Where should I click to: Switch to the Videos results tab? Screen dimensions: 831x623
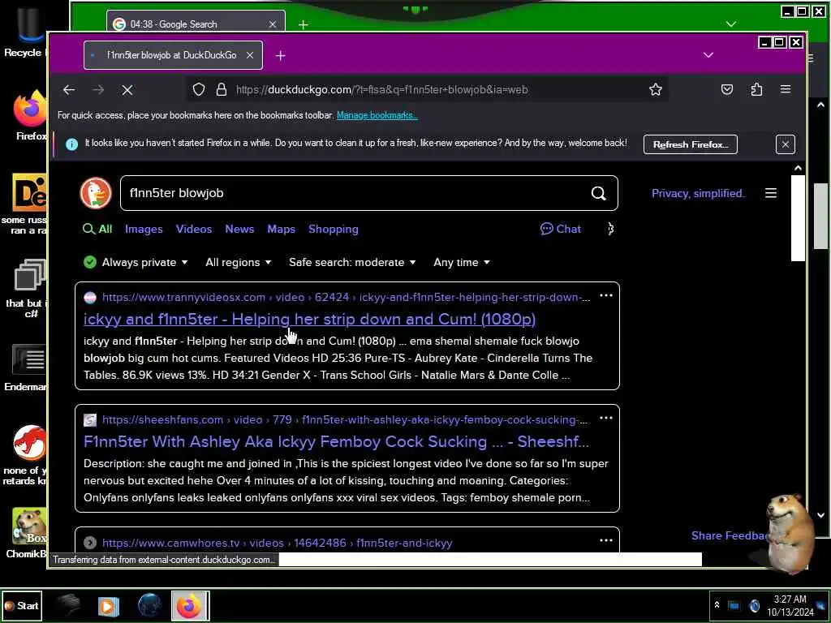194,229
